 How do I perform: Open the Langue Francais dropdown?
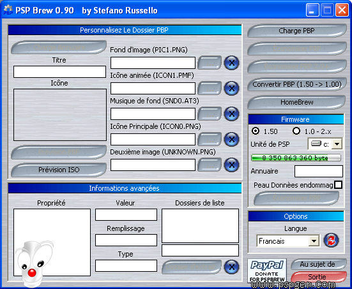point(314,241)
